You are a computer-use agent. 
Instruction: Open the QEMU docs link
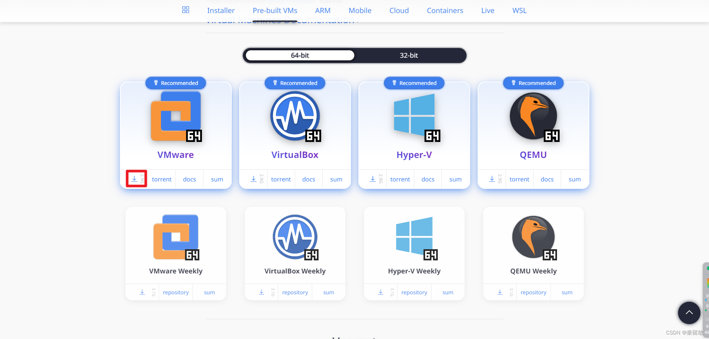tap(547, 179)
